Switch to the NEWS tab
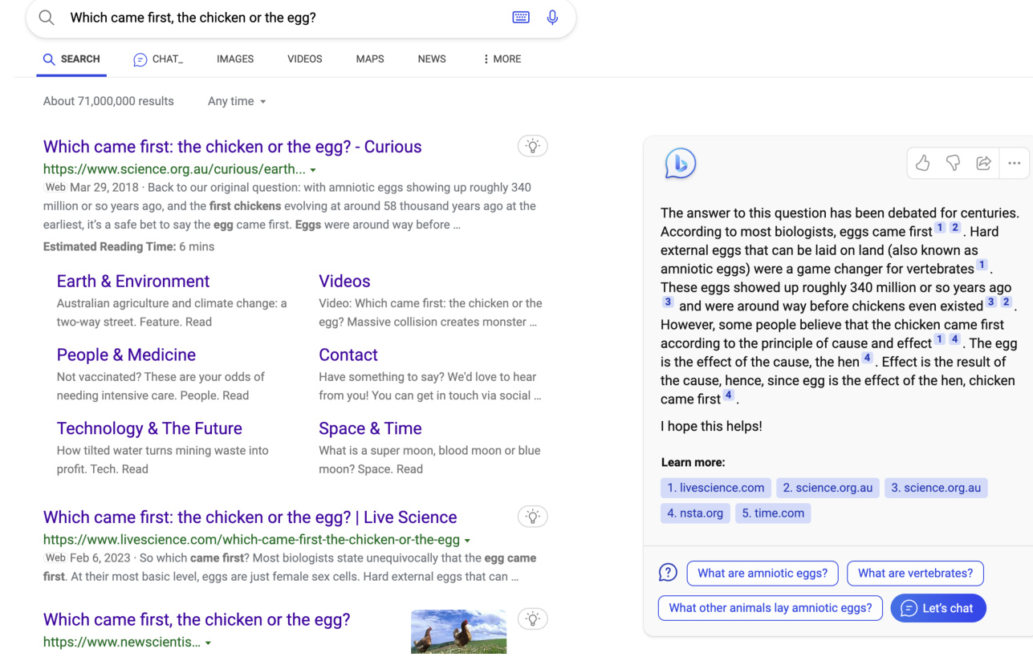 pos(432,59)
